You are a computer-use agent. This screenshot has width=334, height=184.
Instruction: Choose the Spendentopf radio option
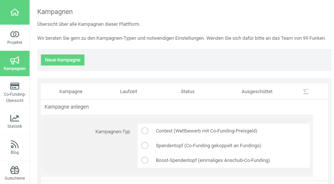tap(145, 145)
